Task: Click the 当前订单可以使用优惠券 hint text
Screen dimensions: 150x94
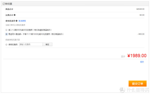Action: point(15,25)
